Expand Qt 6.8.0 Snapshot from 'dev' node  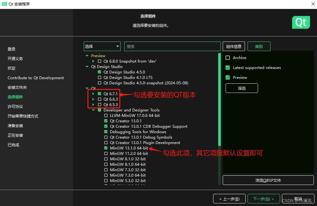(x=93, y=61)
